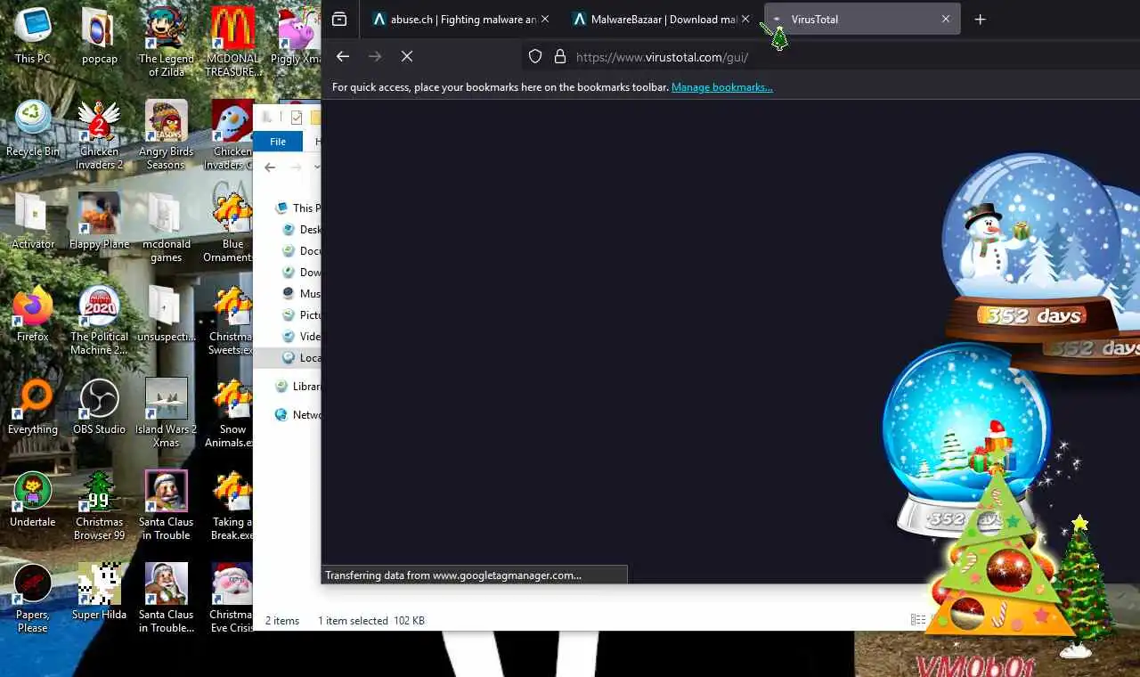The height and width of the screenshot is (677, 1140).
Task: Select the VirusTotal tab
Action: point(862,19)
